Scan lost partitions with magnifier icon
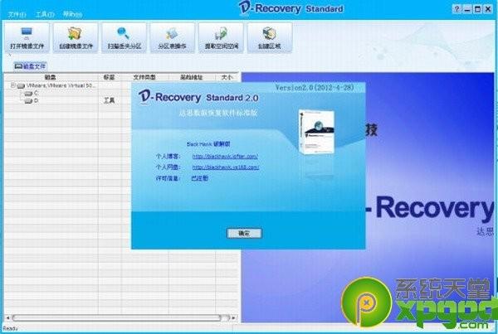This screenshot has width=498, height=334. pos(124,38)
